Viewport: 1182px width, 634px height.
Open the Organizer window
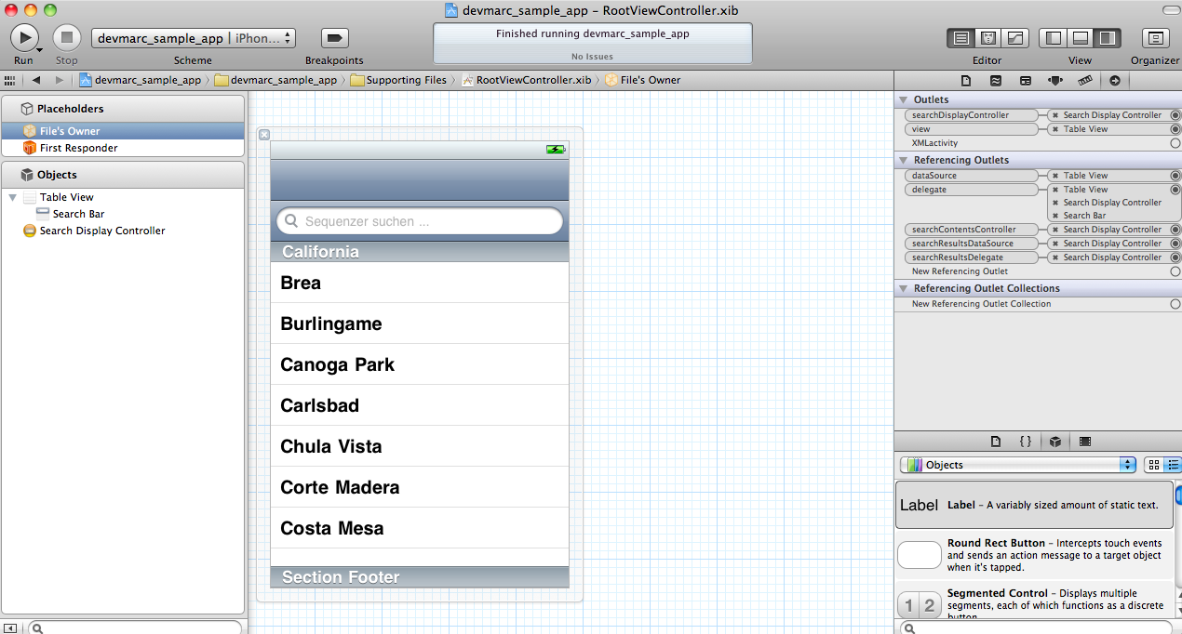pyautogui.click(x=1155, y=38)
